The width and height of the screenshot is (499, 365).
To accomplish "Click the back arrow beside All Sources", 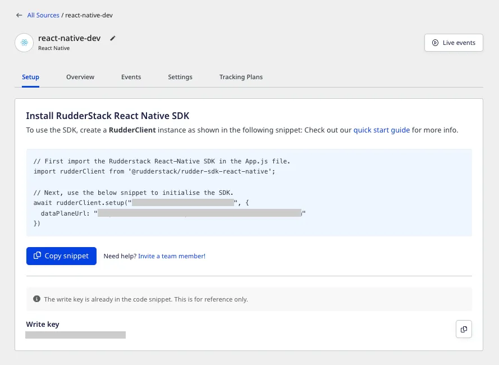I will pos(19,15).
